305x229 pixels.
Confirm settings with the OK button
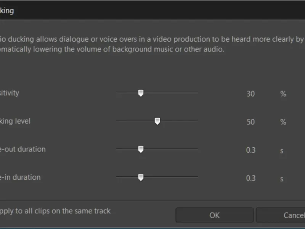pyautogui.click(x=214, y=215)
